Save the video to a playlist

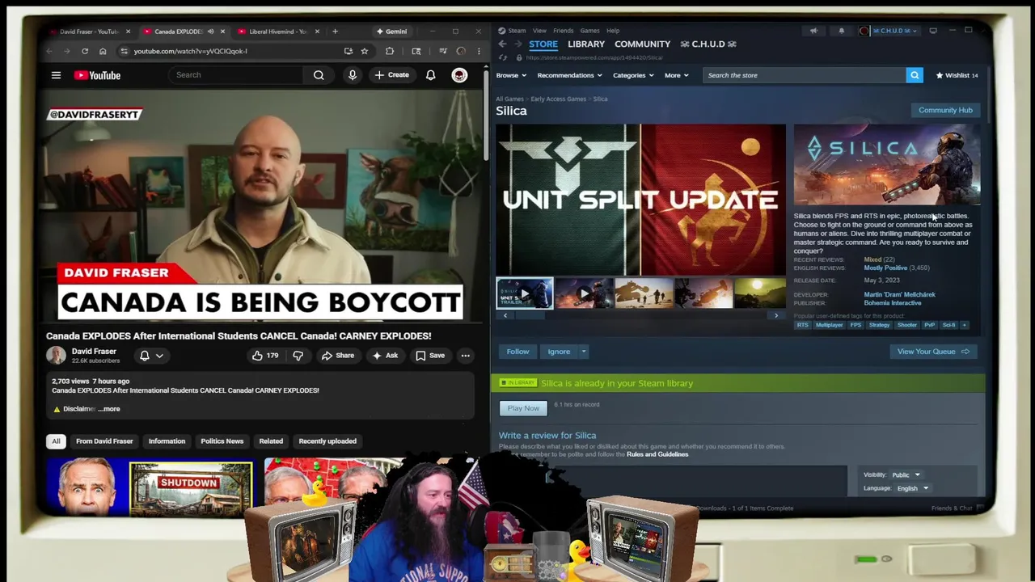(x=430, y=356)
